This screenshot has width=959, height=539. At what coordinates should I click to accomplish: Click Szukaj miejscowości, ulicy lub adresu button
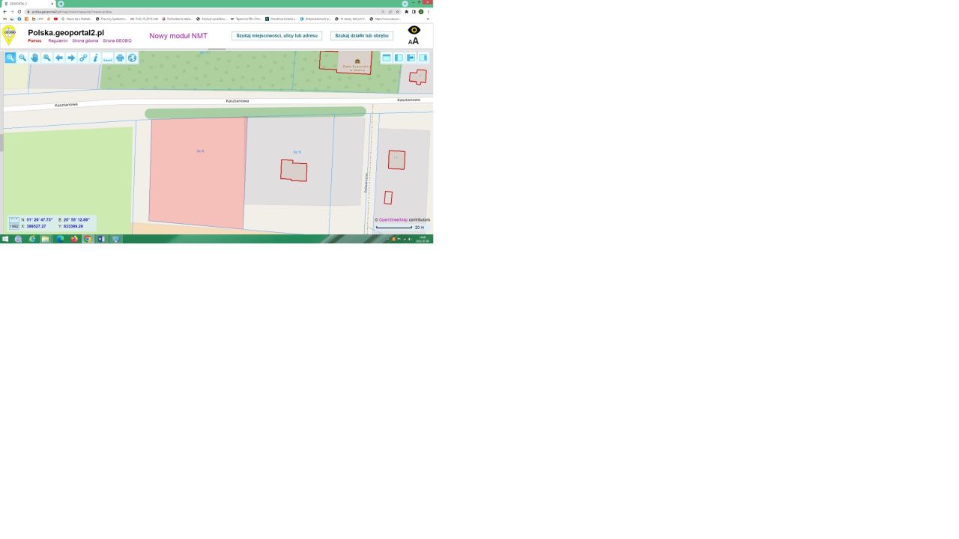276,36
